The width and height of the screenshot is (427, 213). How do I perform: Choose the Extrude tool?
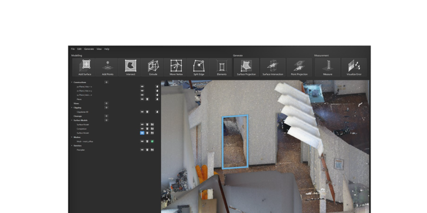point(153,67)
